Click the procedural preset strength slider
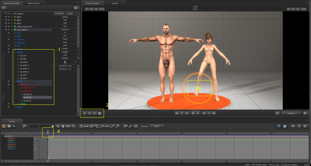Screen dimensions: 311x166 (x=65, y=62)
